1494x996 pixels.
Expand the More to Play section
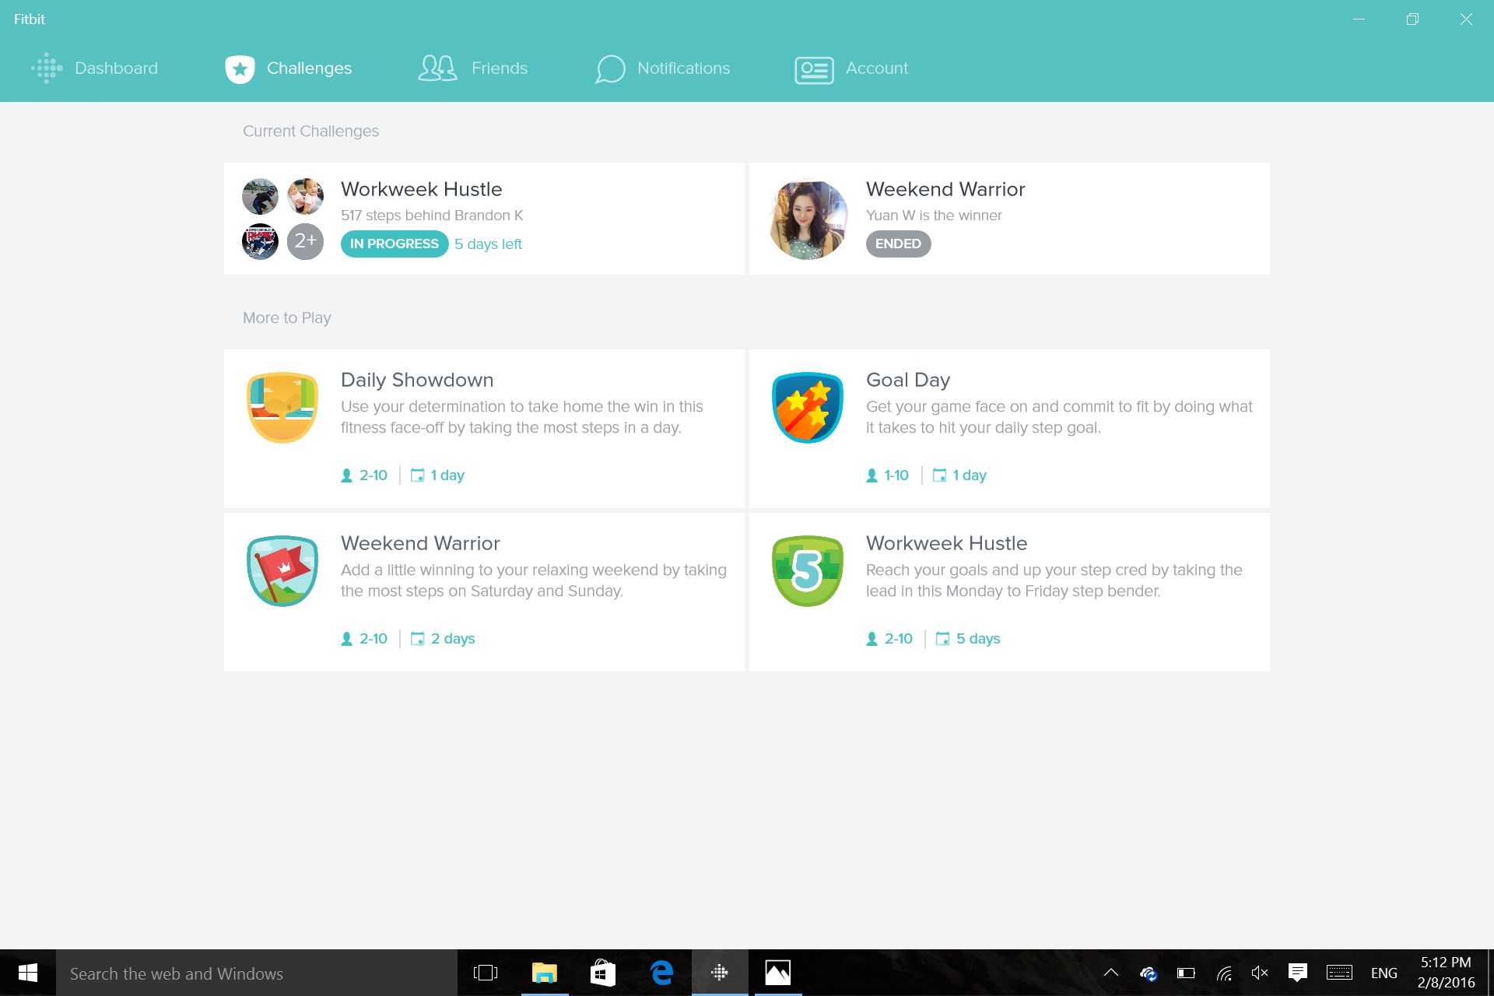click(x=287, y=318)
